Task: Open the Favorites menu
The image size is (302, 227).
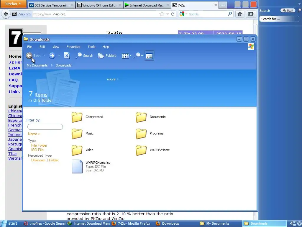Action: [x=73, y=47]
